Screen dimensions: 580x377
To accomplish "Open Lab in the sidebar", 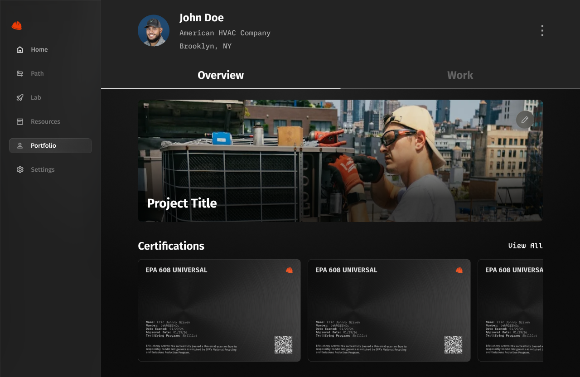I will [50, 97].
